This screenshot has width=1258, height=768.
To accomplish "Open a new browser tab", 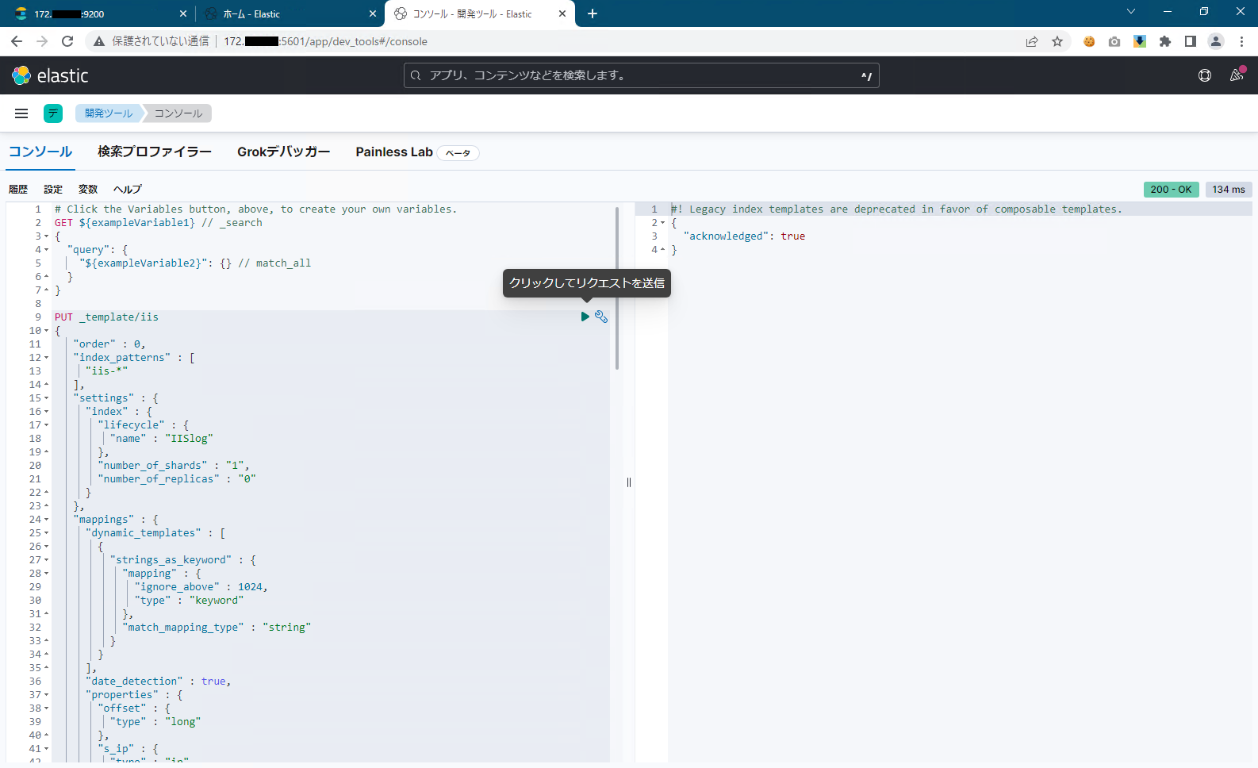I will (x=593, y=13).
